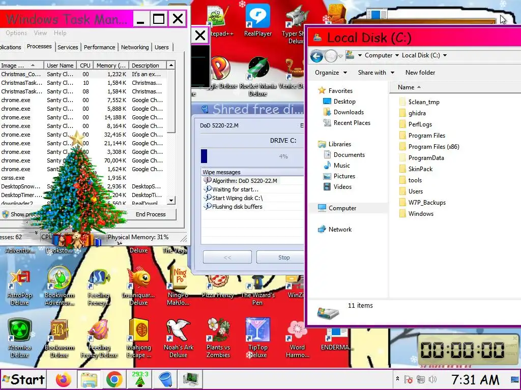Open Plants vs Zombies desktop icon
This screenshot has height=390, width=521.
point(218,338)
